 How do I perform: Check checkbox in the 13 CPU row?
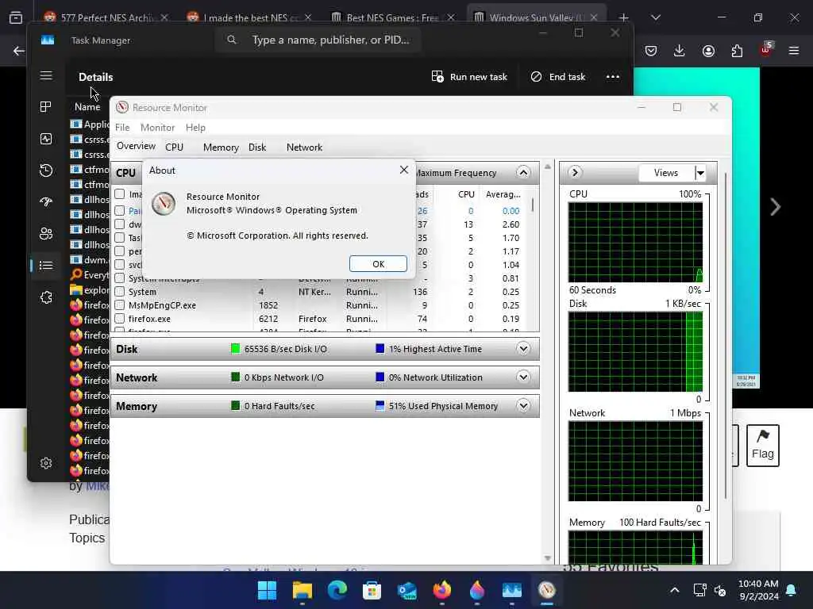tap(120, 224)
